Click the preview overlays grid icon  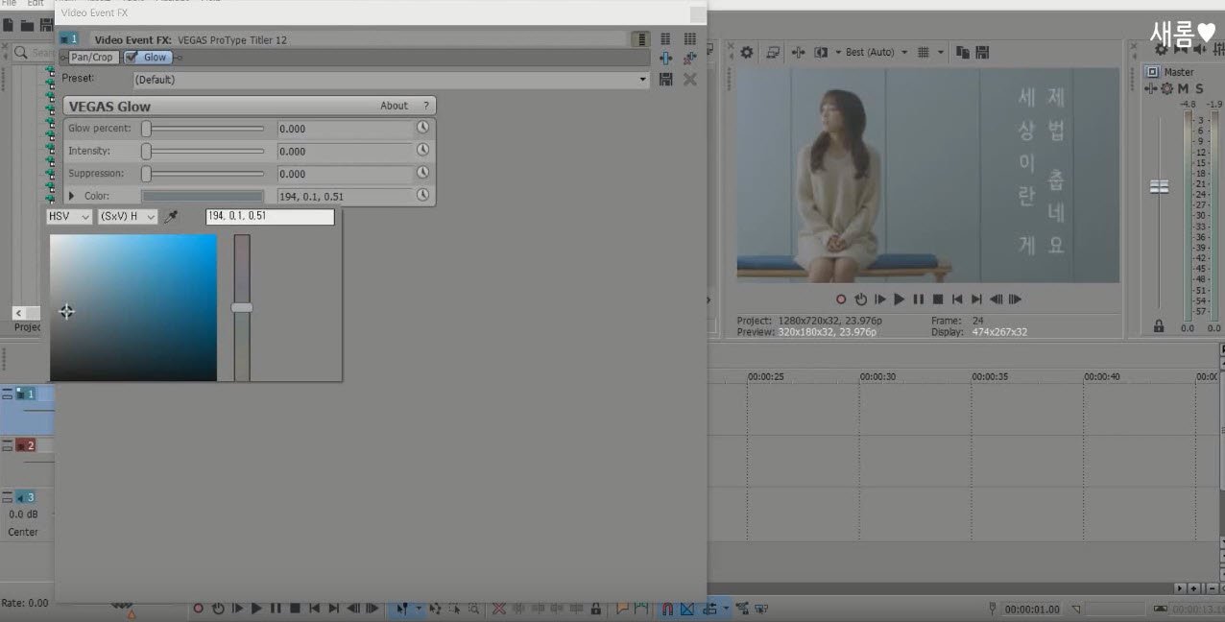[924, 52]
